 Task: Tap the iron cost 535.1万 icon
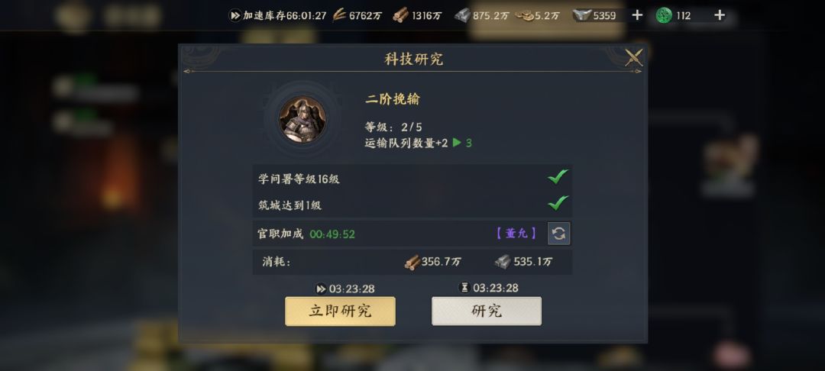pos(503,262)
